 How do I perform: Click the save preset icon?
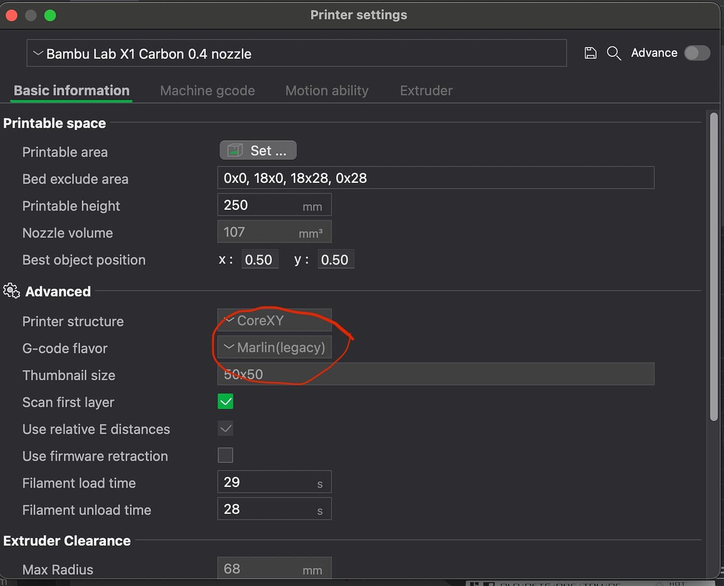pyautogui.click(x=590, y=53)
